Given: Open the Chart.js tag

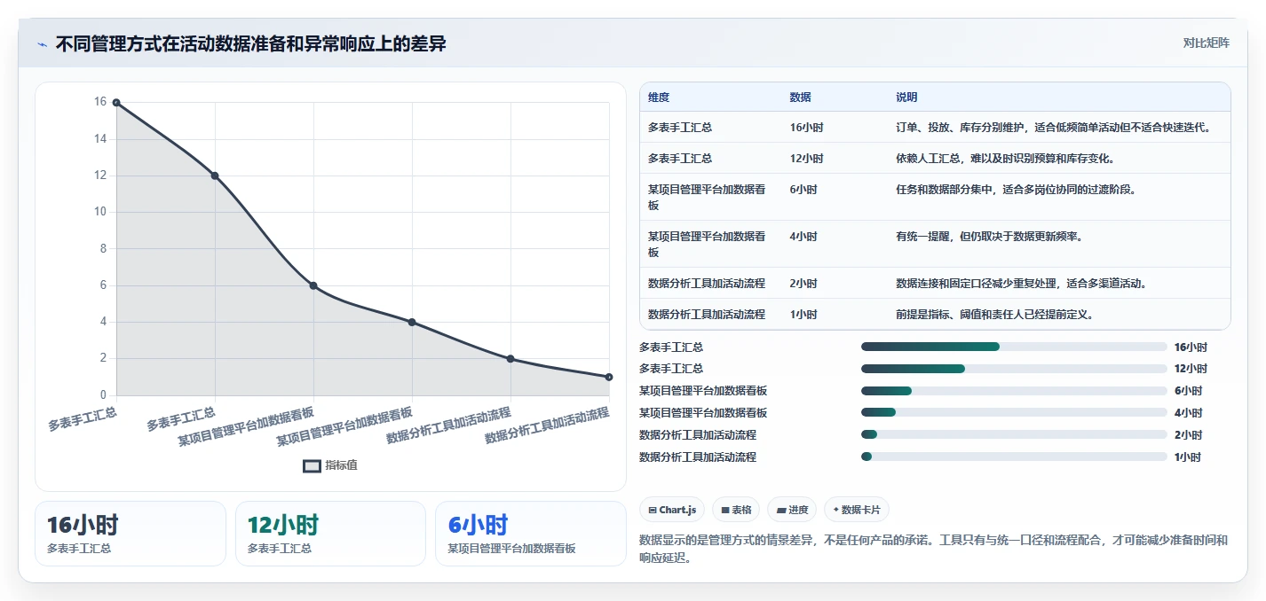Looking at the screenshot, I should [x=672, y=510].
